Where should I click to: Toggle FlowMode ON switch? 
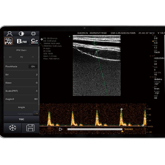[33, 66]
